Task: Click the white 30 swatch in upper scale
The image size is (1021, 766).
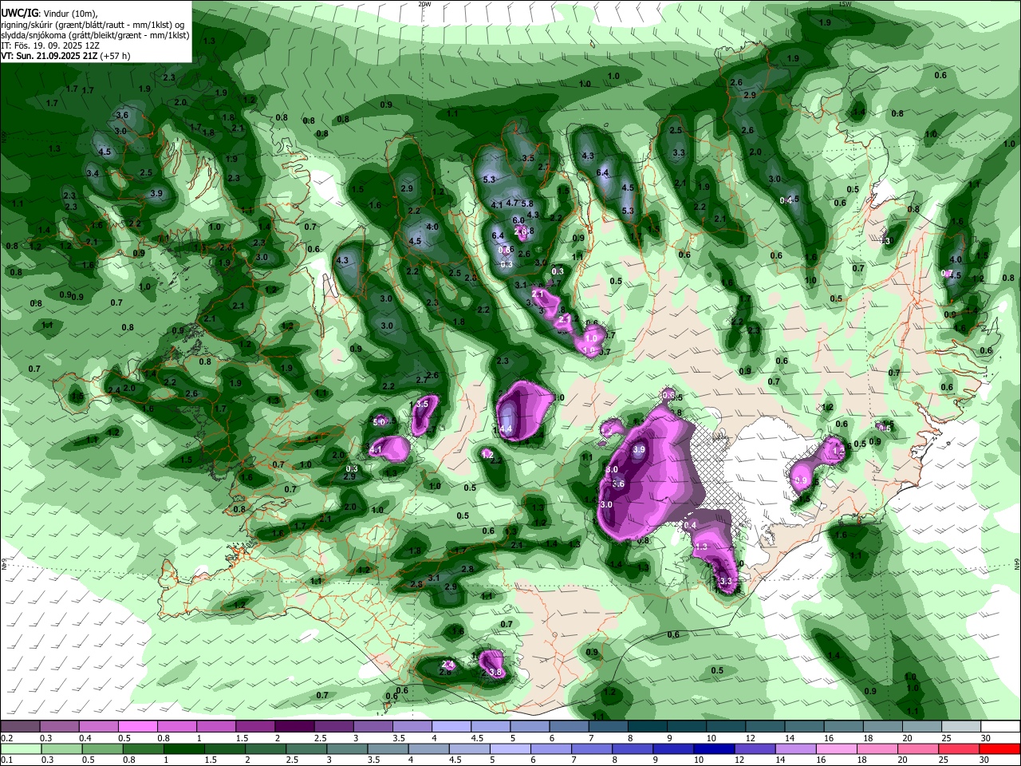Action: [1001, 726]
